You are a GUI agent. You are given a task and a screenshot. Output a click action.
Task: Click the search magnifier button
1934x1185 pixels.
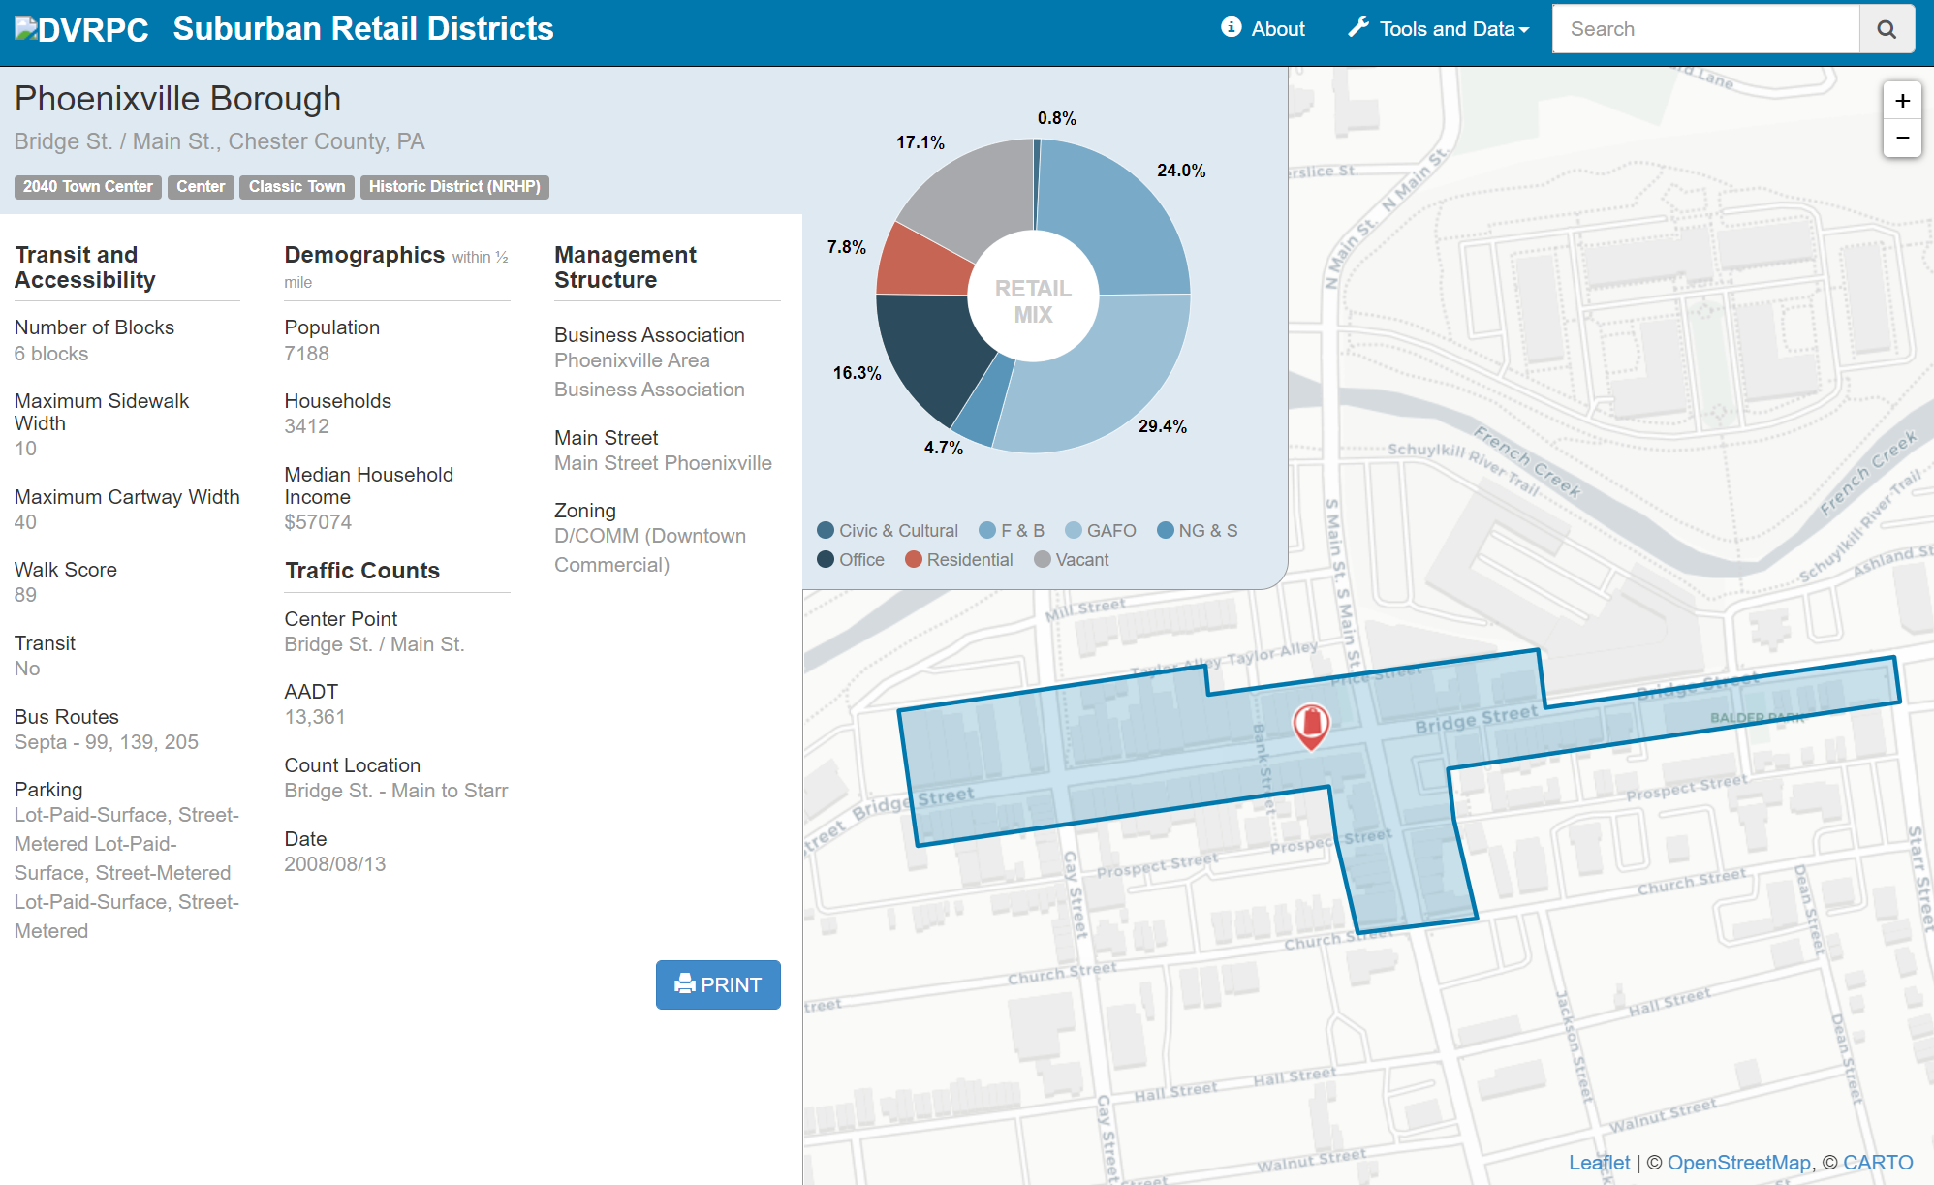click(1886, 29)
